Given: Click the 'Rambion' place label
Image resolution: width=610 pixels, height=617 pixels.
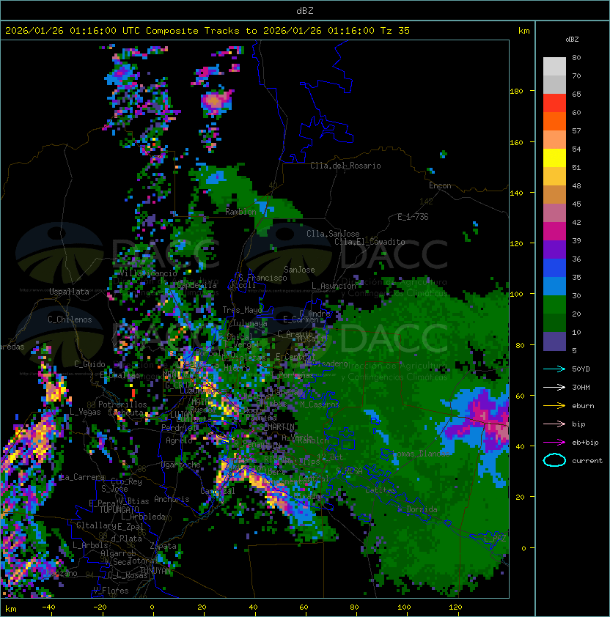Looking at the screenshot, I should [240, 212].
